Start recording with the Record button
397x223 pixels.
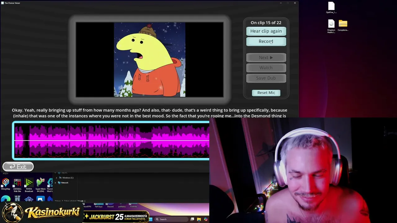click(266, 42)
